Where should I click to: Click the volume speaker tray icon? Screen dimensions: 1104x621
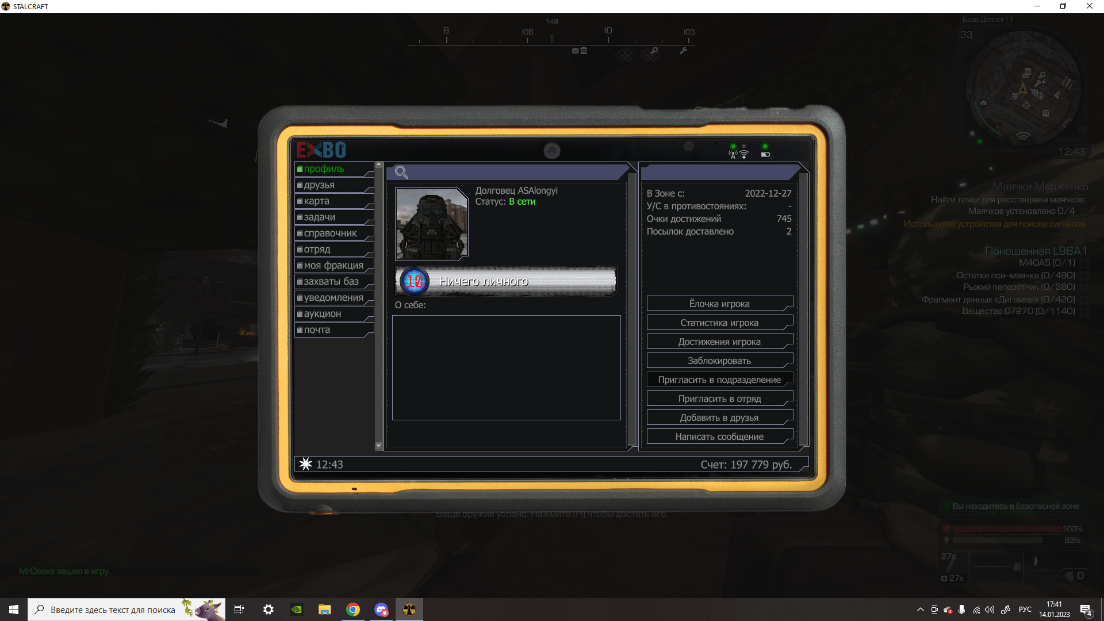[990, 609]
